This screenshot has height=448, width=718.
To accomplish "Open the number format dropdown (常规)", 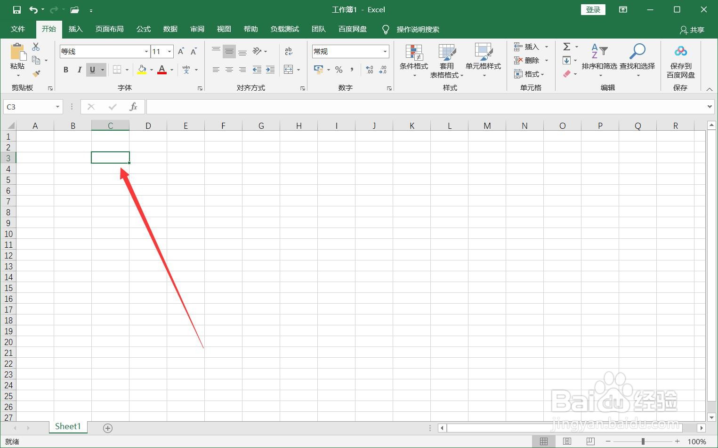I will (385, 51).
